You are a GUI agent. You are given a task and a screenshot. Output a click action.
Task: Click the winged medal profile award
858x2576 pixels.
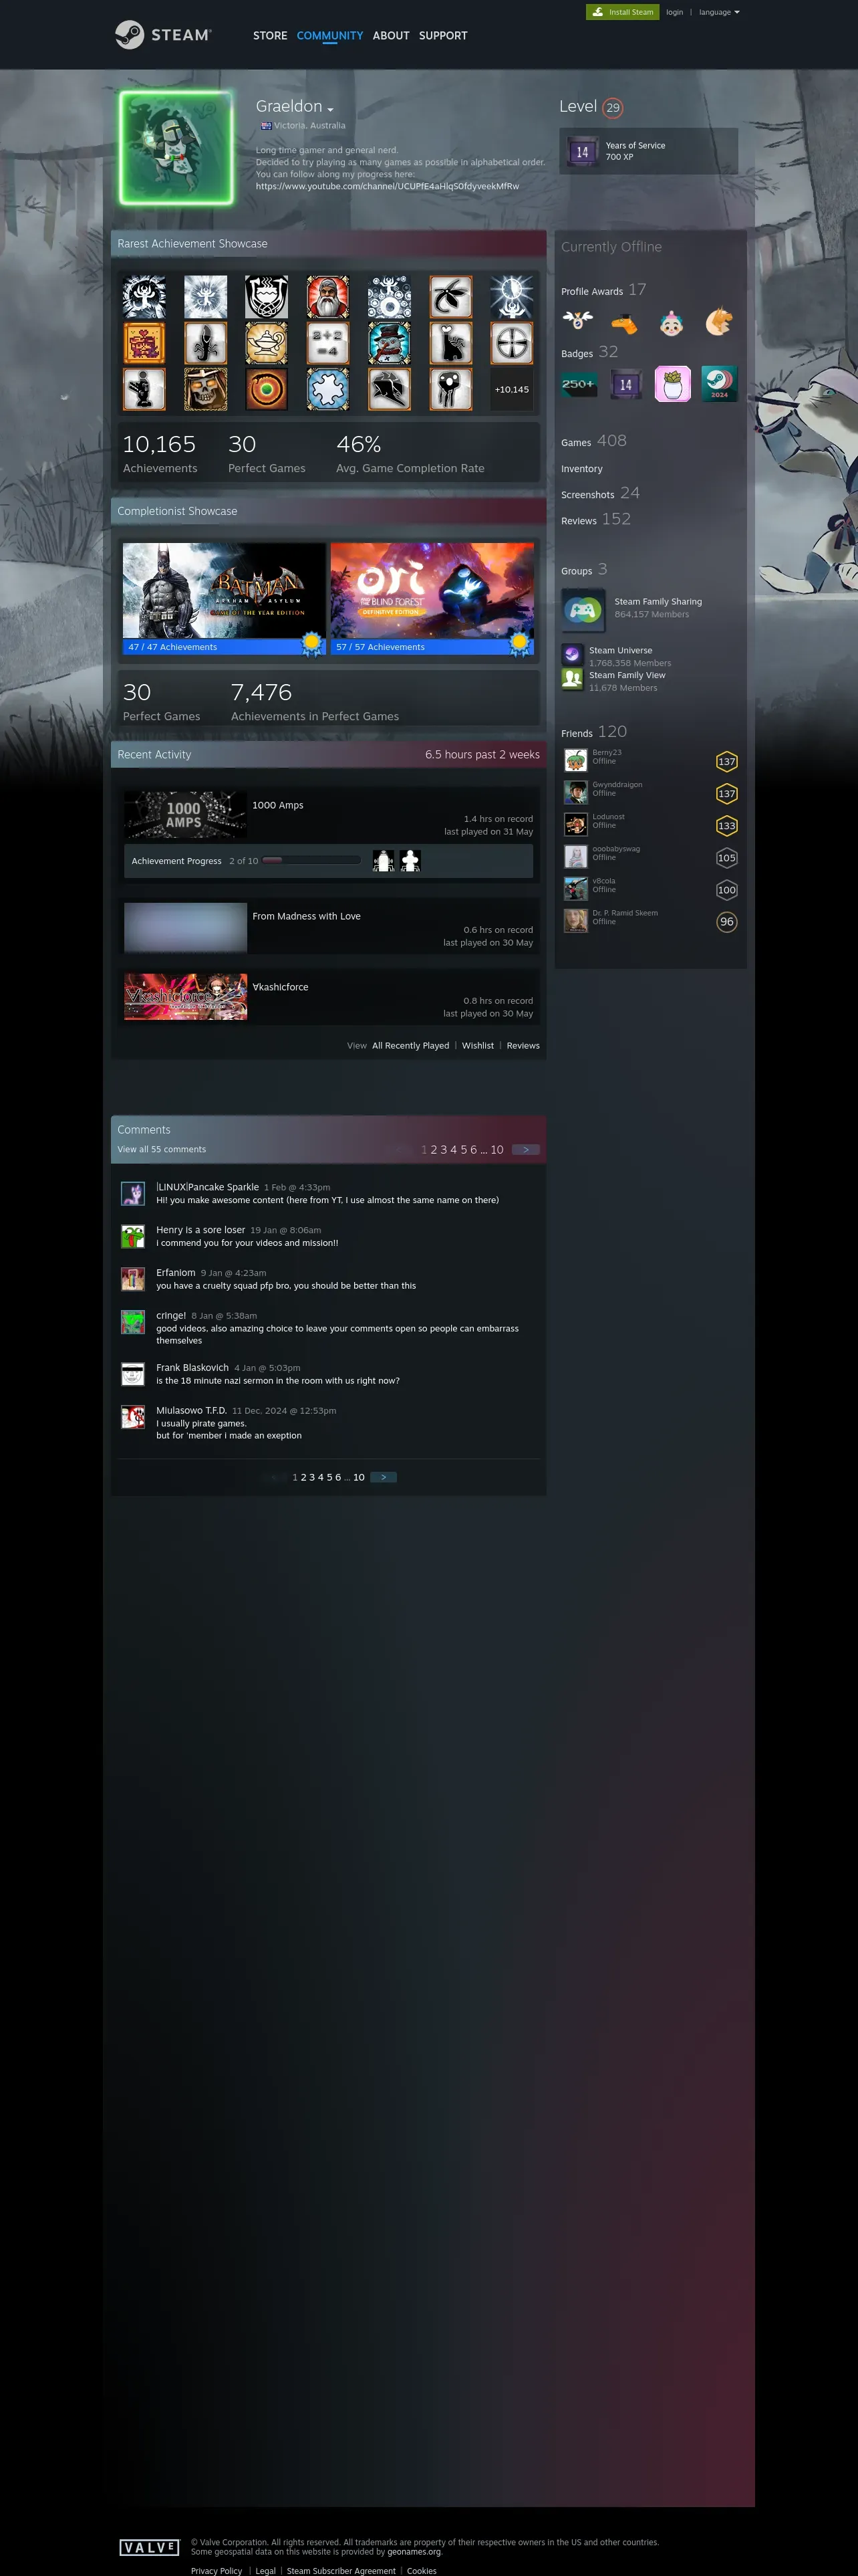[x=577, y=321]
